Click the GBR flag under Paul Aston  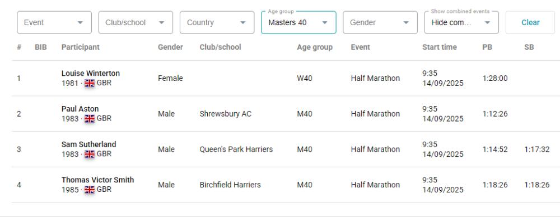[x=89, y=118]
